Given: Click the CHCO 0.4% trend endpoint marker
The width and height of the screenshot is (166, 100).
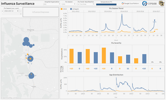Looking at the screenshot, I should 155,31.
